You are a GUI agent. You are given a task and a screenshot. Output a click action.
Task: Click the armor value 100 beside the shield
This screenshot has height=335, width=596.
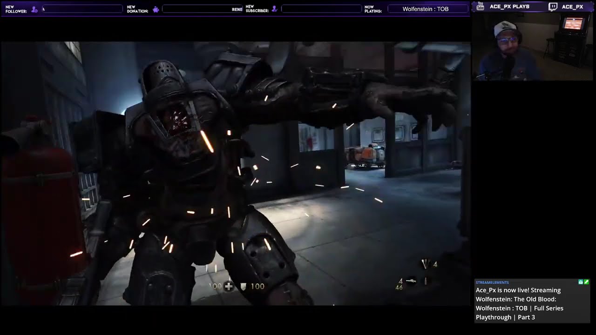click(257, 287)
